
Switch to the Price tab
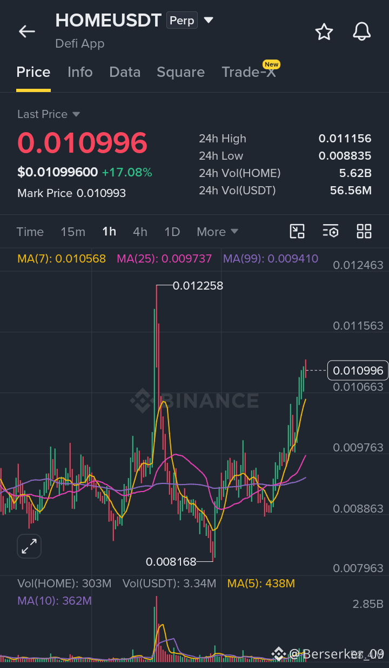[33, 72]
